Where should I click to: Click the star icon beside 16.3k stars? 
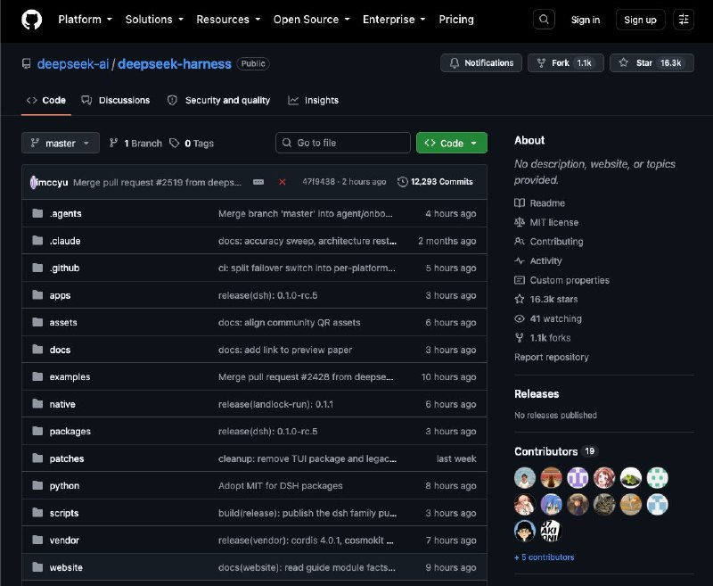click(520, 299)
